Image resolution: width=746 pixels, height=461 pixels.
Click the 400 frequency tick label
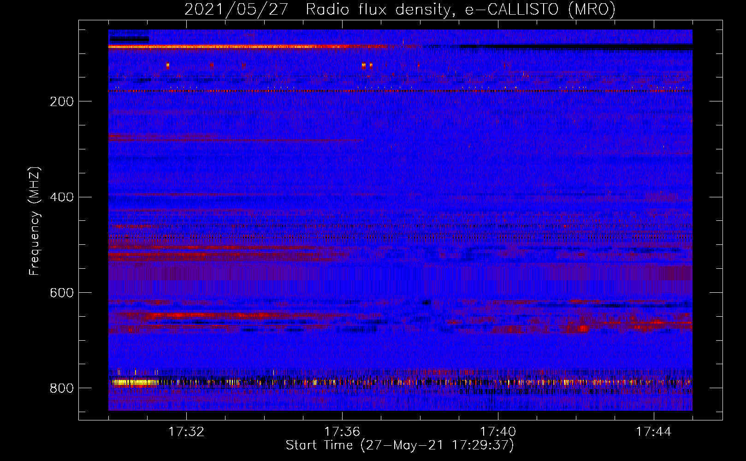click(x=61, y=197)
